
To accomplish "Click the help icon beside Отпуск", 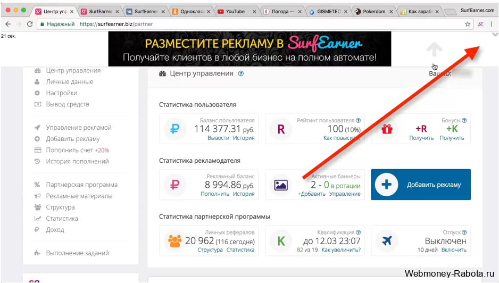I will click(x=464, y=232).
